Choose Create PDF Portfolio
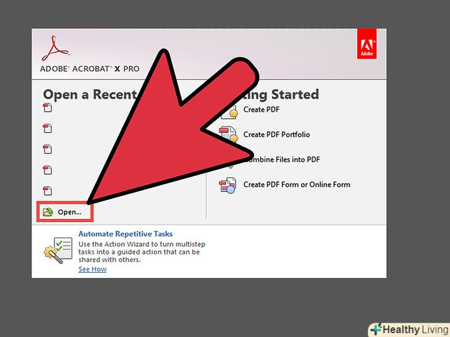The height and width of the screenshot is (337, 450). [276, 135]
